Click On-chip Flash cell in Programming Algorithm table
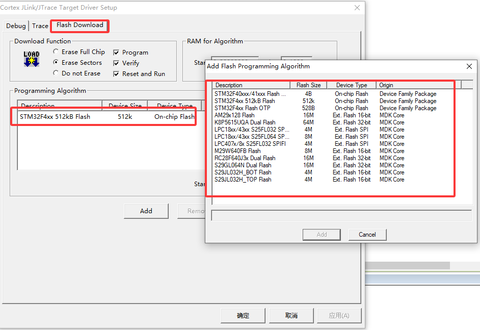The image size is (480, 330). pyautogui.click(x=174, y=116)
